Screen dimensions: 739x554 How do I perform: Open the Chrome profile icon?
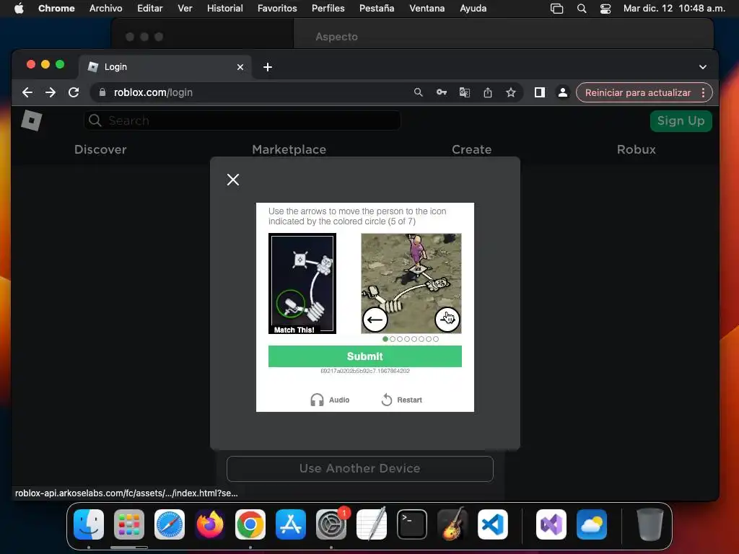tap(563, 92)
